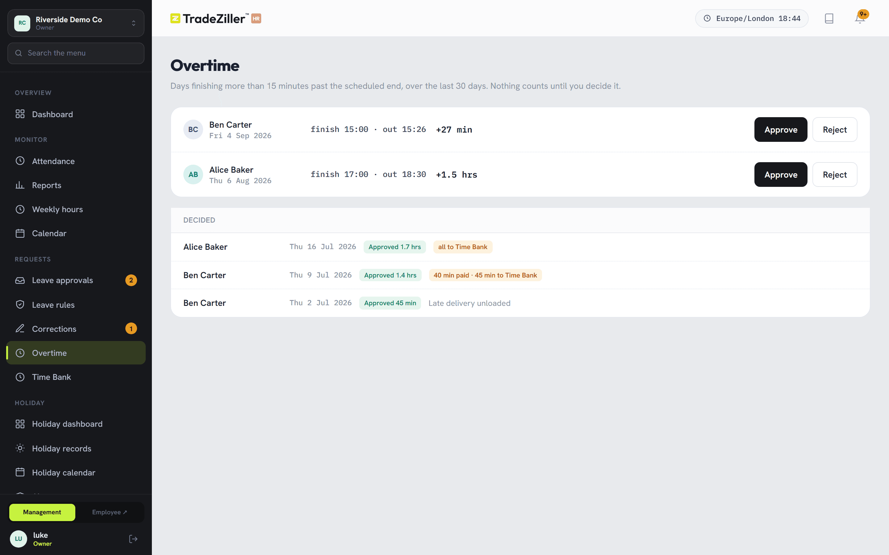889x555 pixels.
Task: Click the BC avatar for Ben Carter
Action: 193,129
